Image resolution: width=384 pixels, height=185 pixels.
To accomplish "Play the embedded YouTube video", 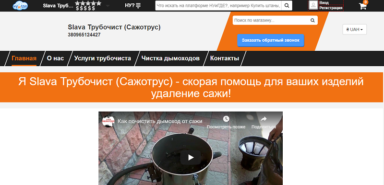I will point(191,157).
